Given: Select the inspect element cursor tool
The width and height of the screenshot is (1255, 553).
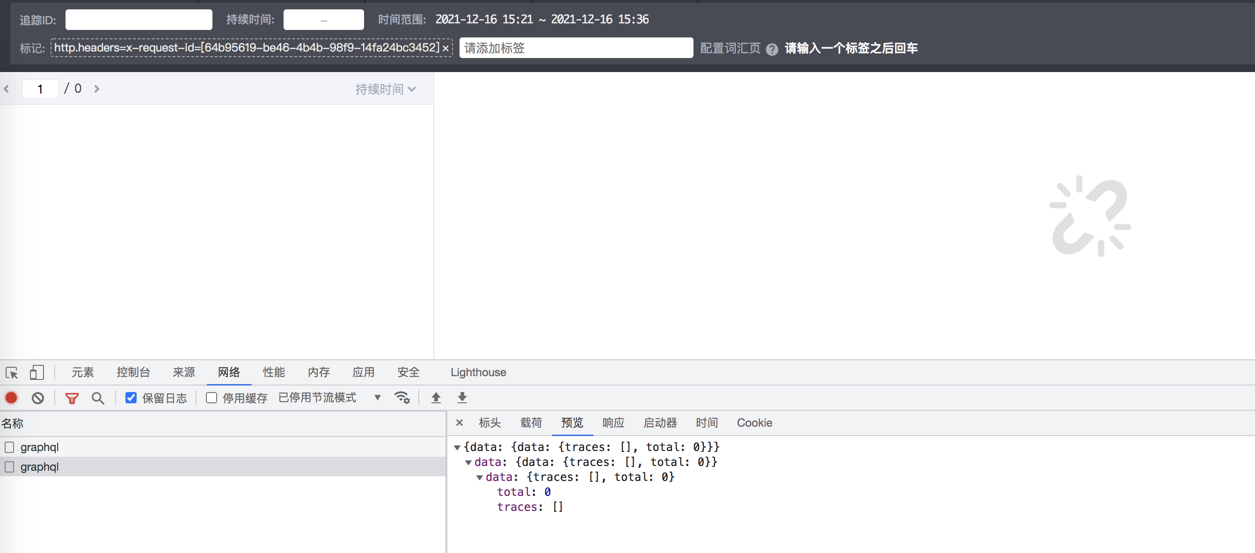Looking at the screenshot, I should coord(12,373).
